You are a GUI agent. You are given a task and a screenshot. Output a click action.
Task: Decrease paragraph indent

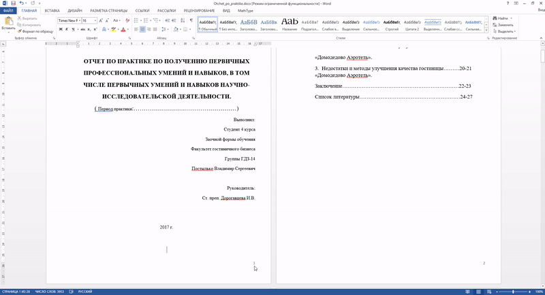coord(168,20)
